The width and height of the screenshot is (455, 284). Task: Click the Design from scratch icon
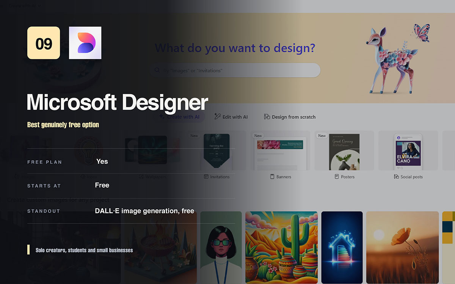[x=267, y=117]
